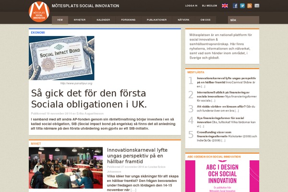The width and height of the screenshot is (288, 192).
Task: Open headline 'Så gick det för den första Sociala obligationen'
Action: [x=89, y=99]
